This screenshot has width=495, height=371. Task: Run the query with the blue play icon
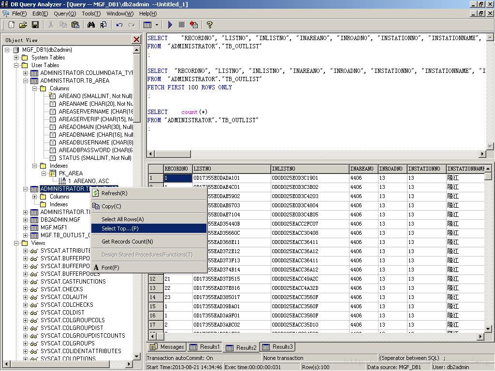point(170,25)
